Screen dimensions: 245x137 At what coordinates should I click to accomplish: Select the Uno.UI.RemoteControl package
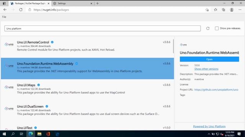(87, 47)
